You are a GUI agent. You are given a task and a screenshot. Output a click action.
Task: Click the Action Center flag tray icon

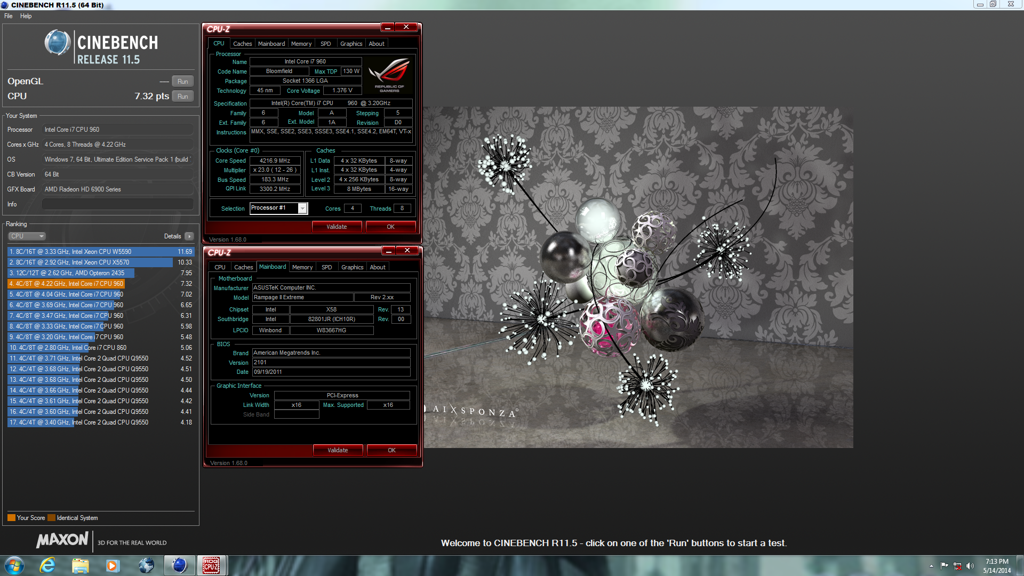click(944, 566)
